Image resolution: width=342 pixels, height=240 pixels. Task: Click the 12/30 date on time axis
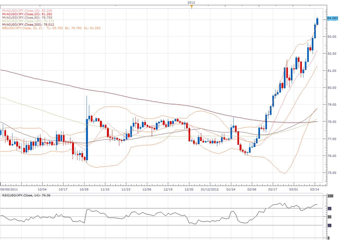(189, 190)
